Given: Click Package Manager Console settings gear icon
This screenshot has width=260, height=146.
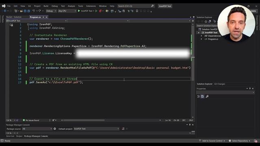Looking at the screenshot, I should [55, 129].
